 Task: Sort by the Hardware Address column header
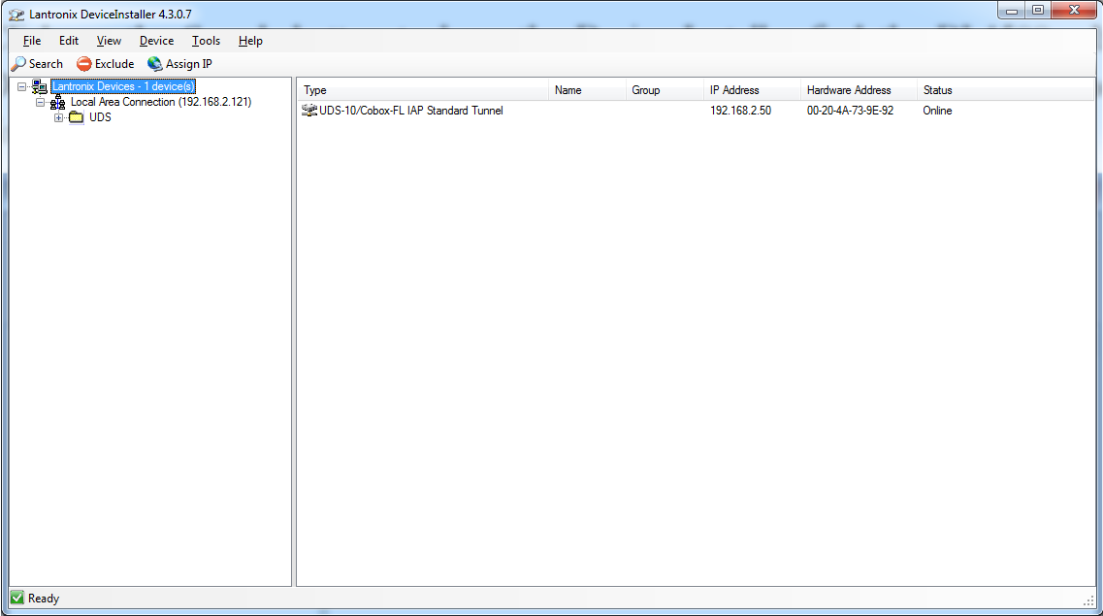(859, 90)
